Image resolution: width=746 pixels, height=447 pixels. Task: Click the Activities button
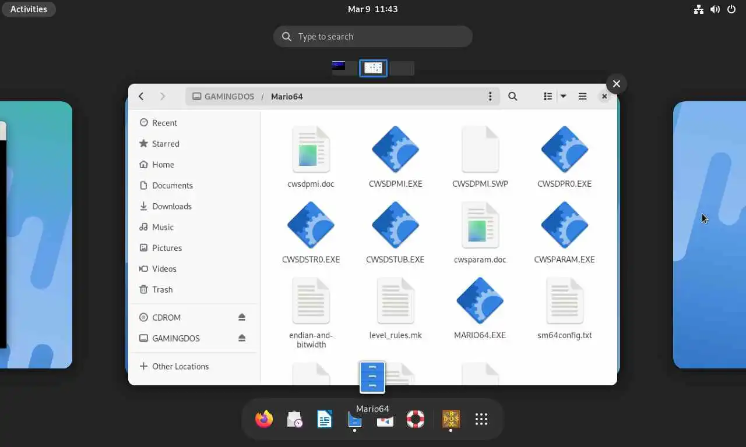[29, 9]
